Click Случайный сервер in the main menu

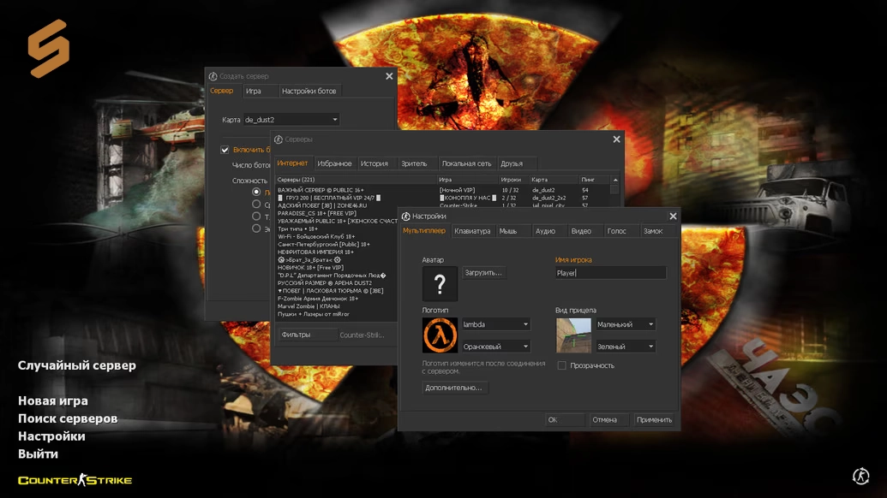(77, 365)
